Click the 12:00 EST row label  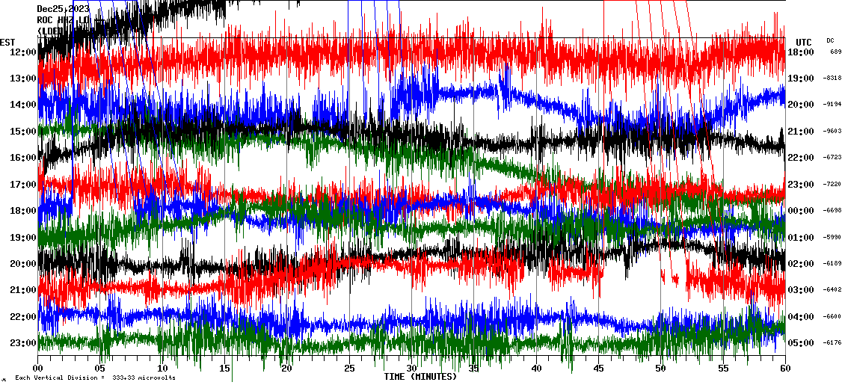pos(23,52)
